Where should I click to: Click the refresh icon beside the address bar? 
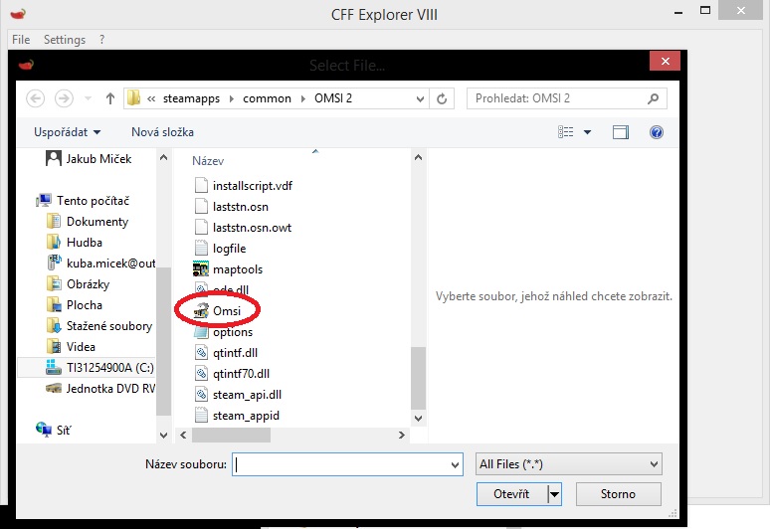445,98
